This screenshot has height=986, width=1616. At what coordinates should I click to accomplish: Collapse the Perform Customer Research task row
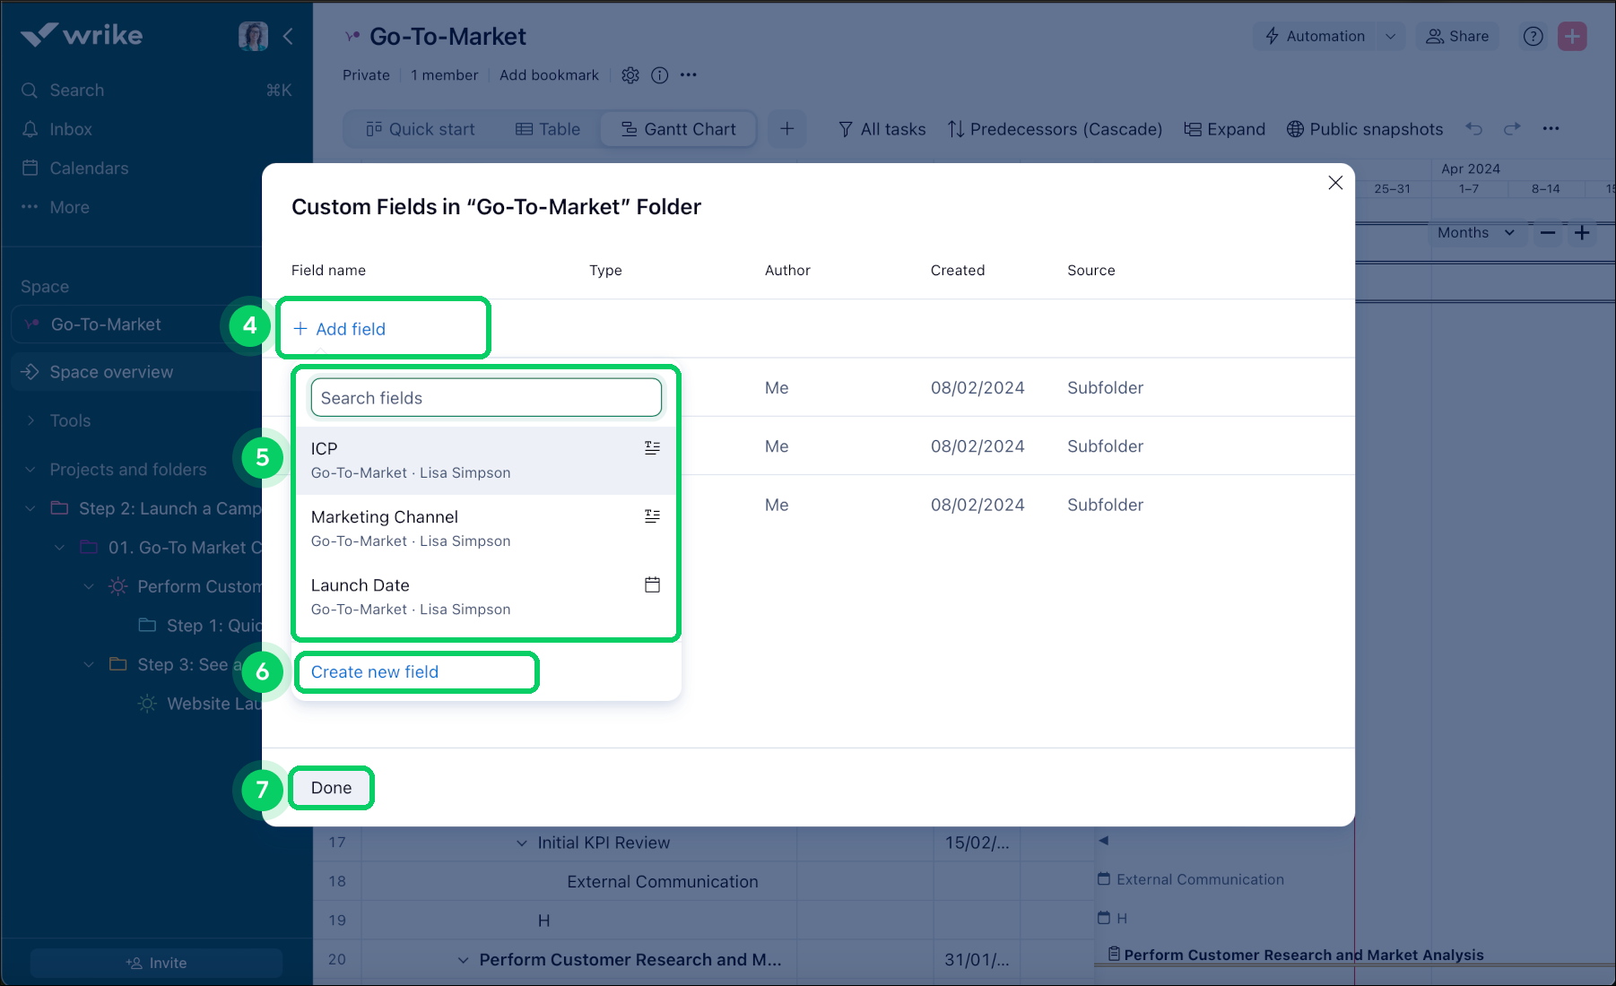click(88, 586)
